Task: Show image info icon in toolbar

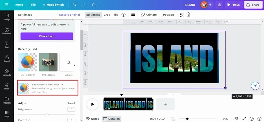Action: point(123,15)
